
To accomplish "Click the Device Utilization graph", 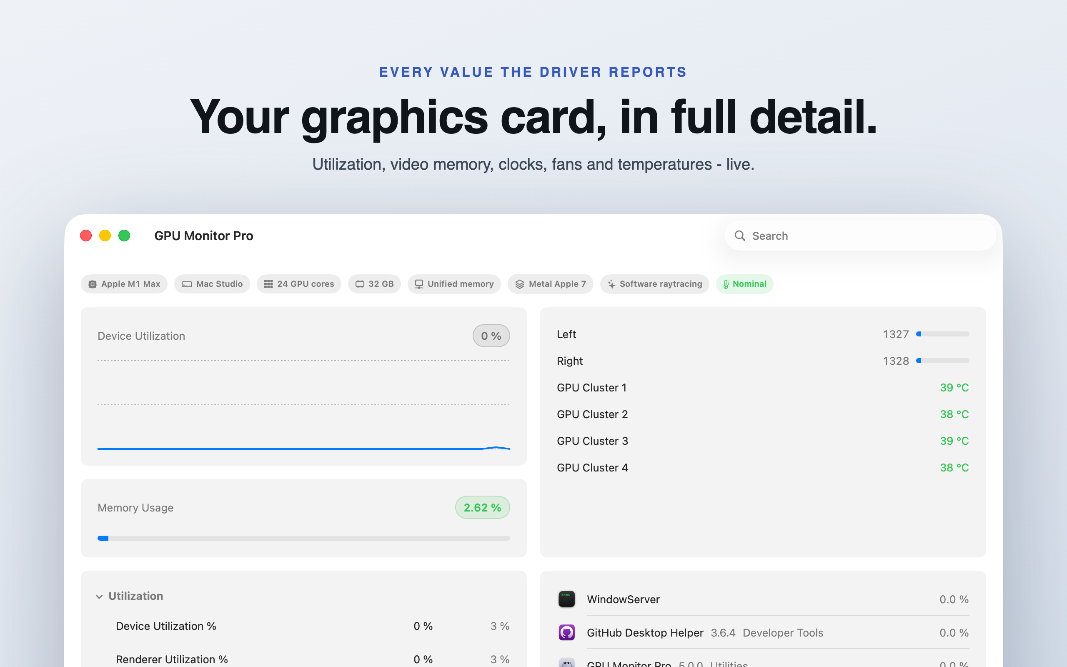I will pos(304,404).
